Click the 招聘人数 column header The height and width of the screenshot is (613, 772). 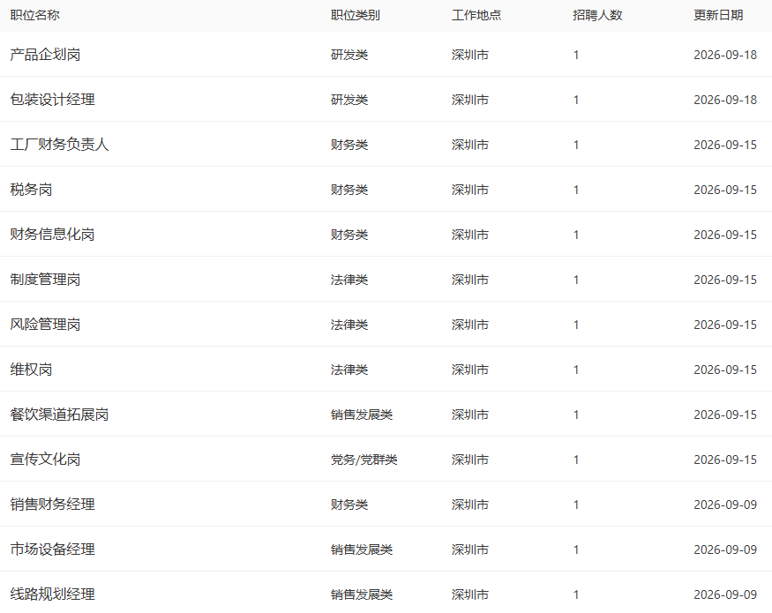(597, 15)
